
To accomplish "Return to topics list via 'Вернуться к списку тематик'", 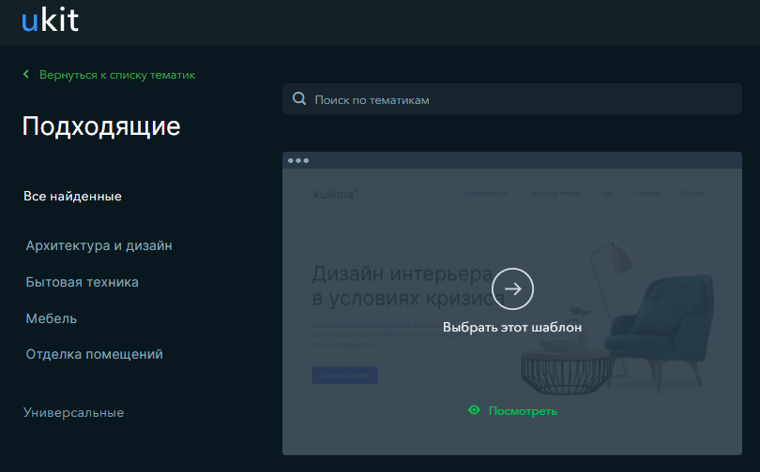I will pos(116,74).
